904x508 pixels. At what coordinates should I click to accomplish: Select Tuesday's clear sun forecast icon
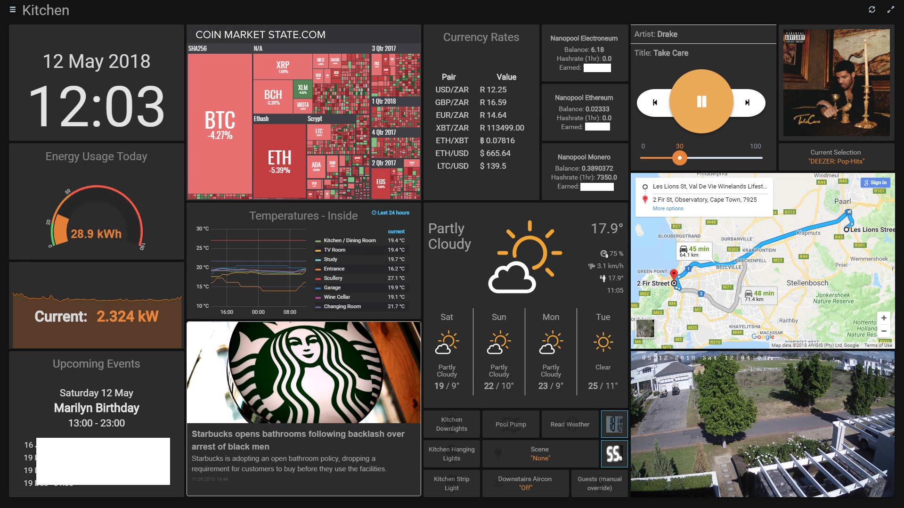click(x=603, y=342)
